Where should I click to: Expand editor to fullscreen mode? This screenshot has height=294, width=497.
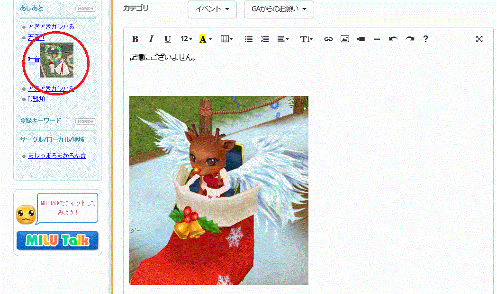479,39
